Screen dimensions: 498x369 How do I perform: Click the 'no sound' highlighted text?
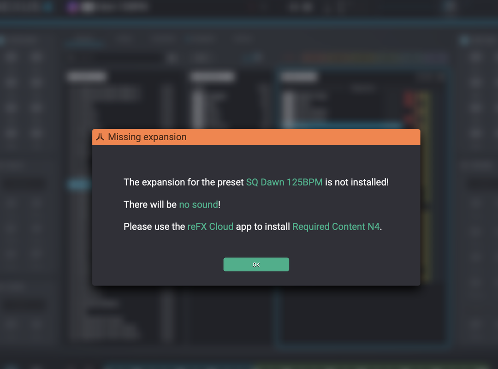pos(198,204)
